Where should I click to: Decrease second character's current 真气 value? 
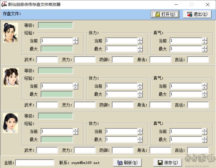point(204,87)
